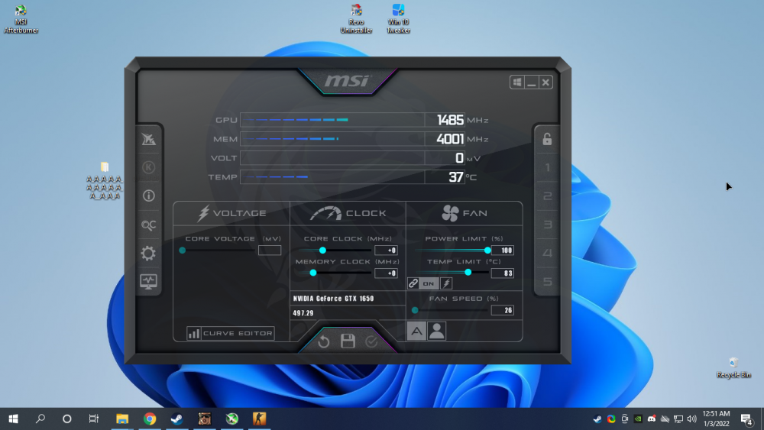Viewport: 764px width, 430px height.
Task: Click the MSI logo at top
Action: (x=348, y=81)
